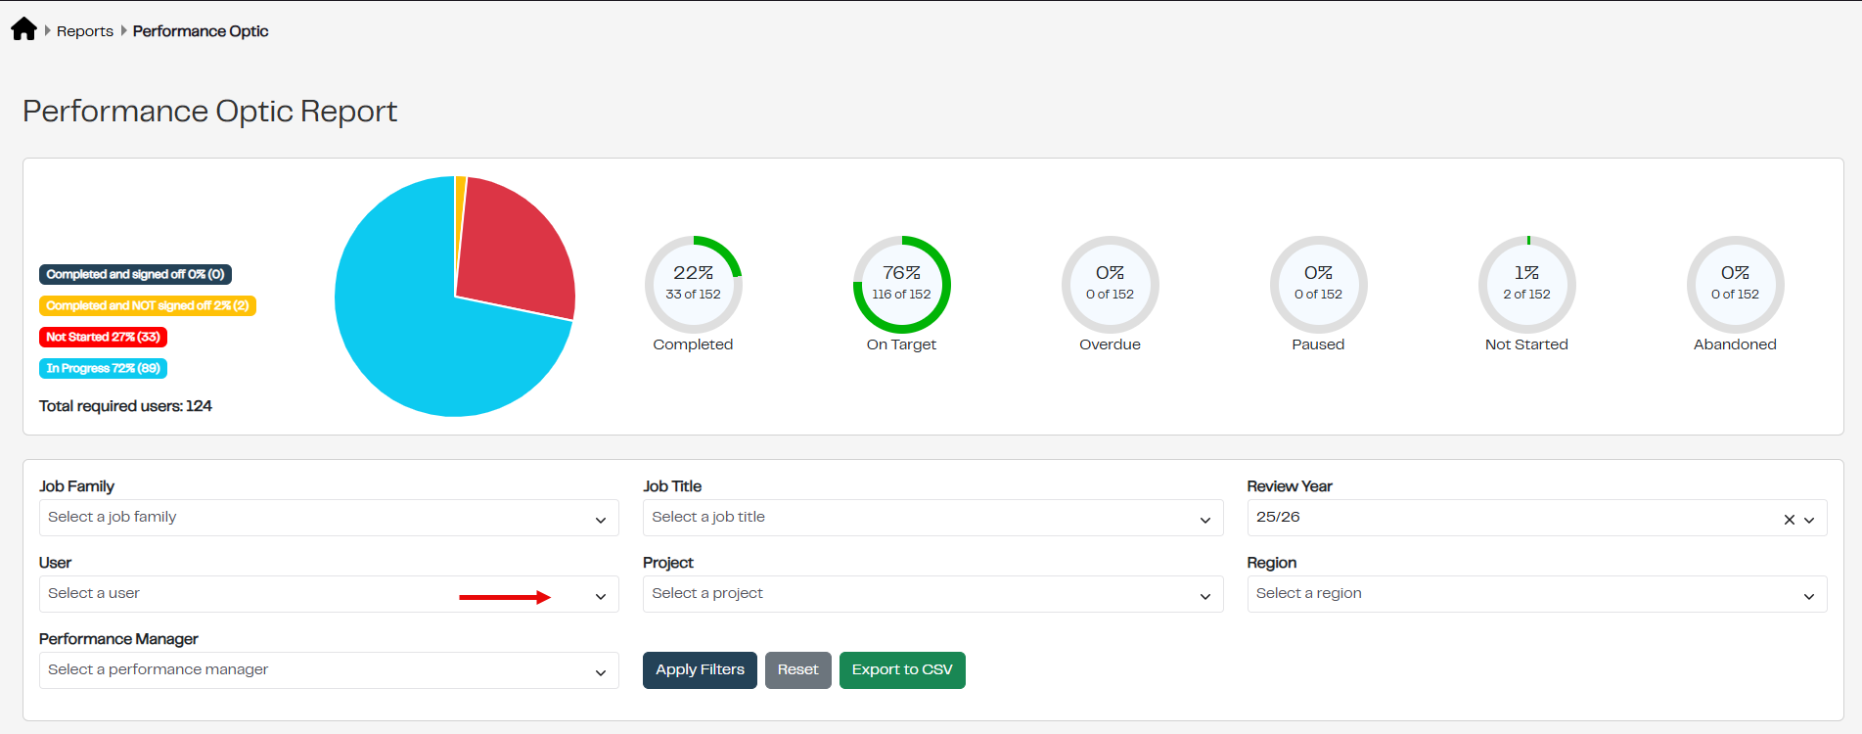Expand the Region dropdown
The width and height of the screenshot is (1862, 734).
1537,594
